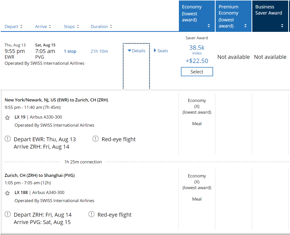Image resolution: width=290 pixels, height=235 pixels.
Task: Click the first segment Red-eye flight alert icon
Action: coord(95,139)
